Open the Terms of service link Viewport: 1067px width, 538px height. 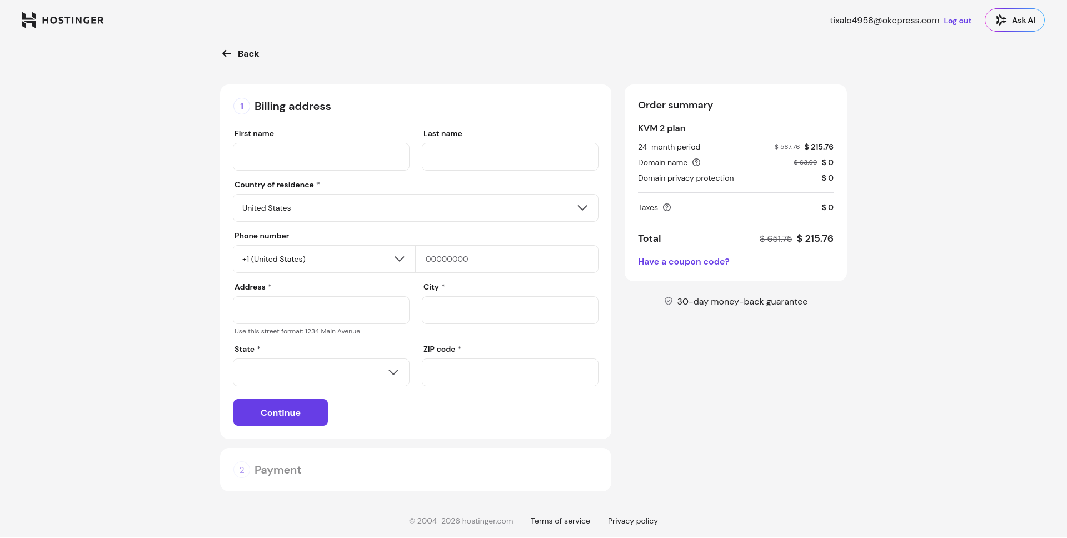(560, 521)
